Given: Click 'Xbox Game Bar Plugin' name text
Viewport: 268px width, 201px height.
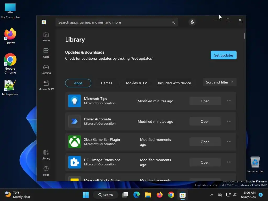Looking at the screenshot, I should 102,140.
